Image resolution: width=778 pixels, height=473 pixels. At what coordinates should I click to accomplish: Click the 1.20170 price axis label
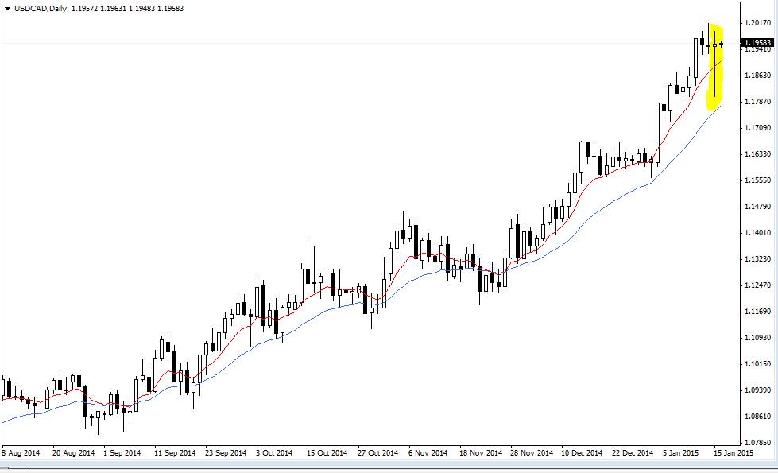[758, 23]
